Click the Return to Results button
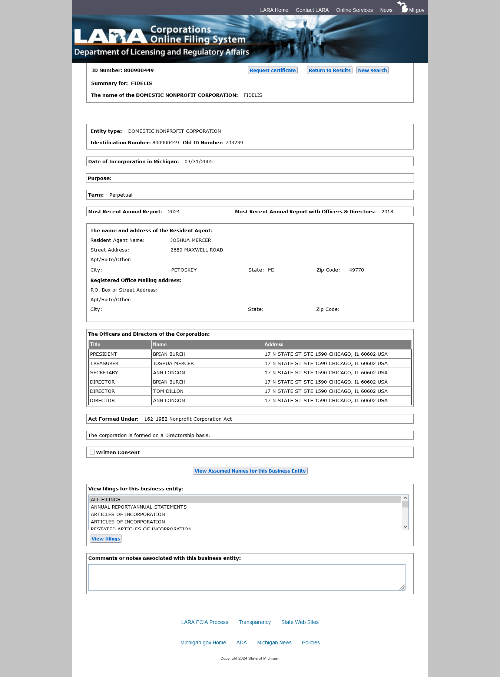Image resolution: width=500 pixels, height=677 pixels. pos(330,70)
